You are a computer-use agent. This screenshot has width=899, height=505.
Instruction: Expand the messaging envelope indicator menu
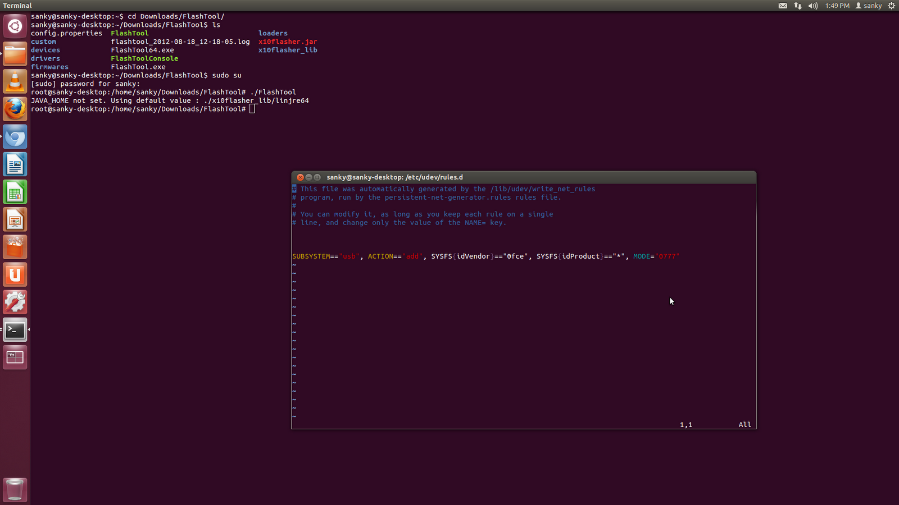pyautogui.click(x=783, y=6)
